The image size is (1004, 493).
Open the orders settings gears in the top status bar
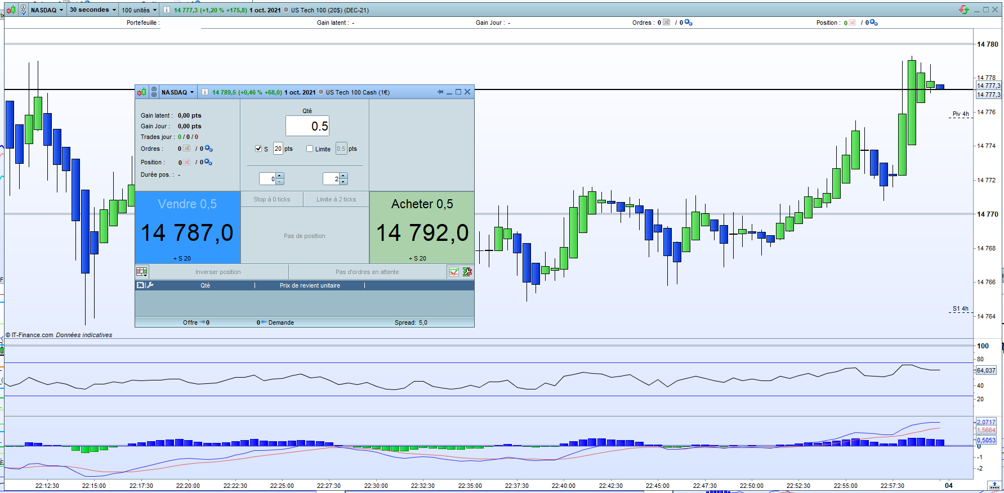click(688, 23)
